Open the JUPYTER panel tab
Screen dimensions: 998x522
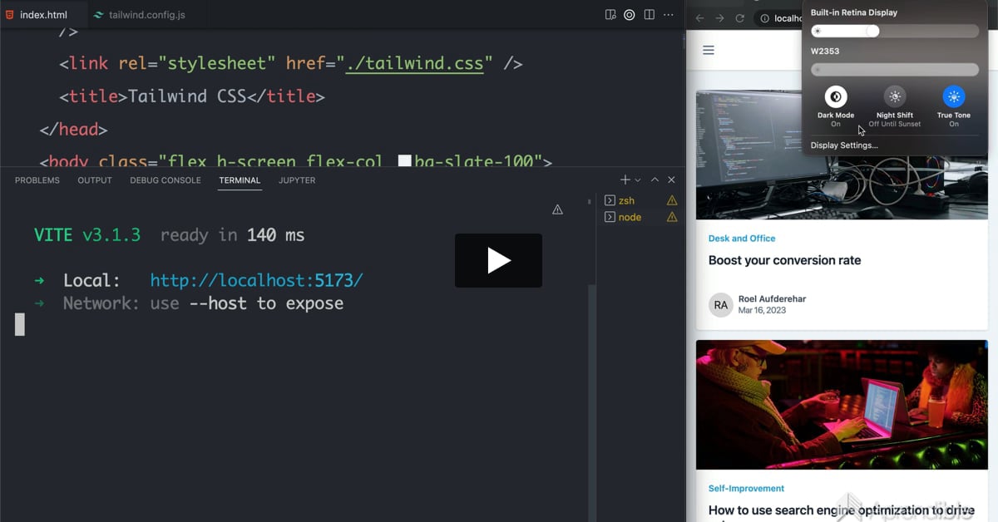[x=297, y=180]
